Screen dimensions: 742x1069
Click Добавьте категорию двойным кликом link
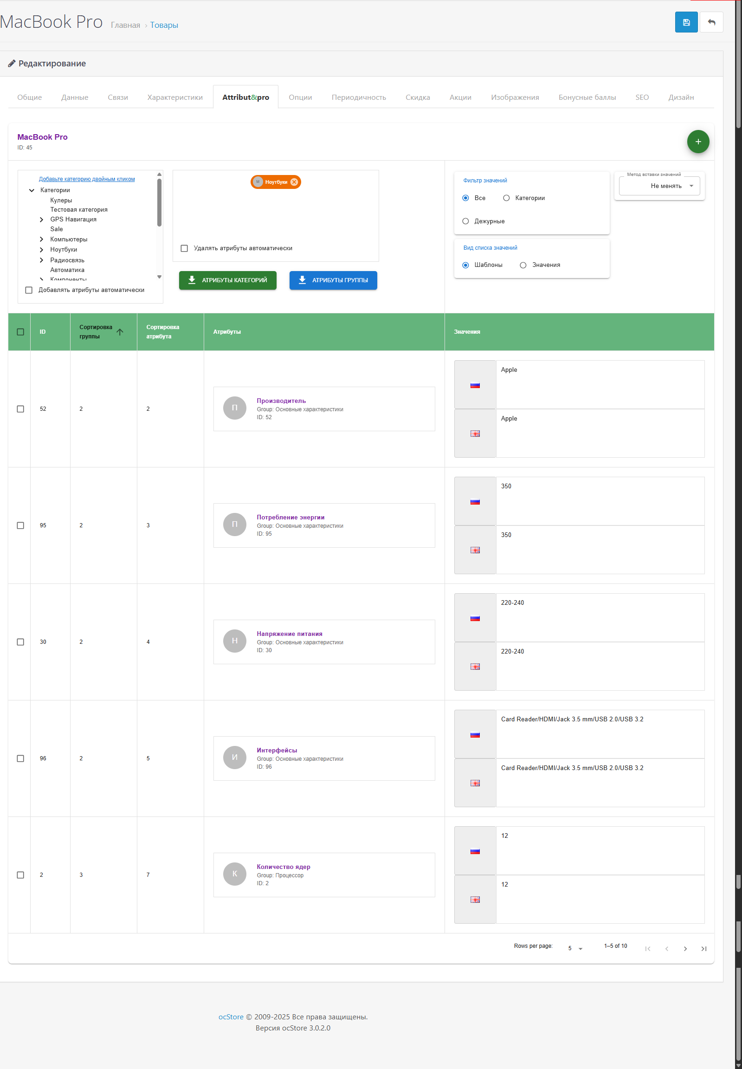pos(86,179)
